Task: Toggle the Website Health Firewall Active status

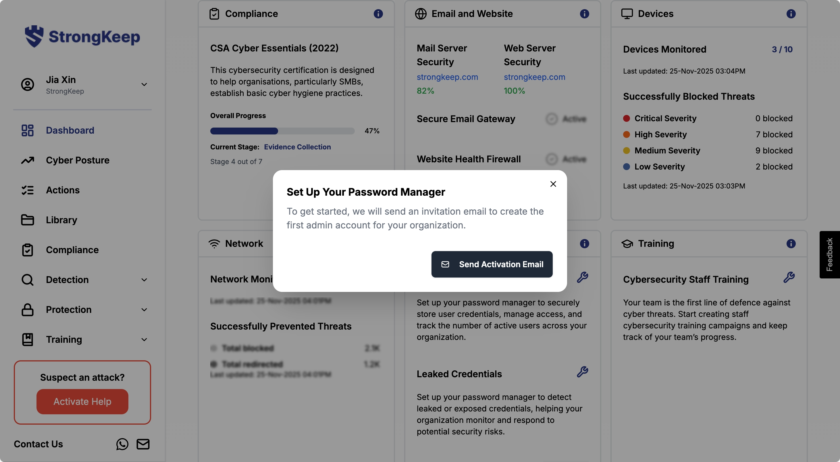Action: [566, 159]
